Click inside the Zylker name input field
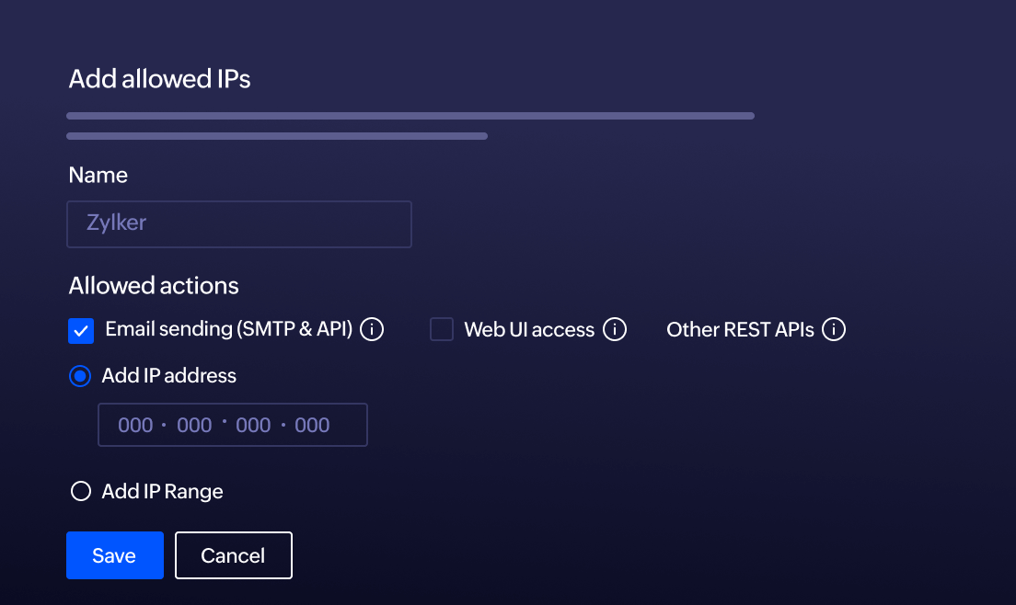The height and width of the screenshot is (605, 1016). click(x=239, y=223)
